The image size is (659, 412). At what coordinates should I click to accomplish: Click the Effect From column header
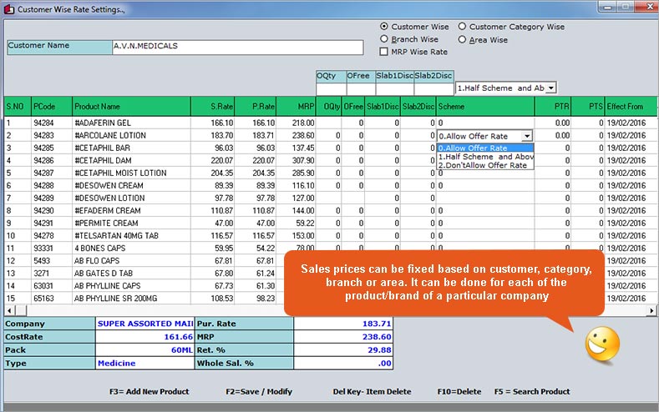click(x=631, y=106)
